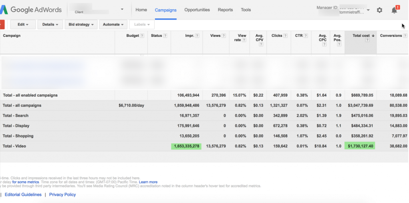The image size is (409, 203).
Task: Click the 'Total - all campaigns' row label
Action: point(22,105)
